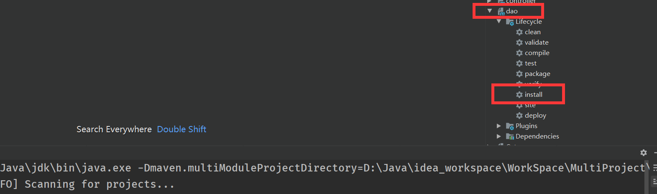Click the dao Maven module icon
This screenshot has width=657, height=194.
(501, 11)
